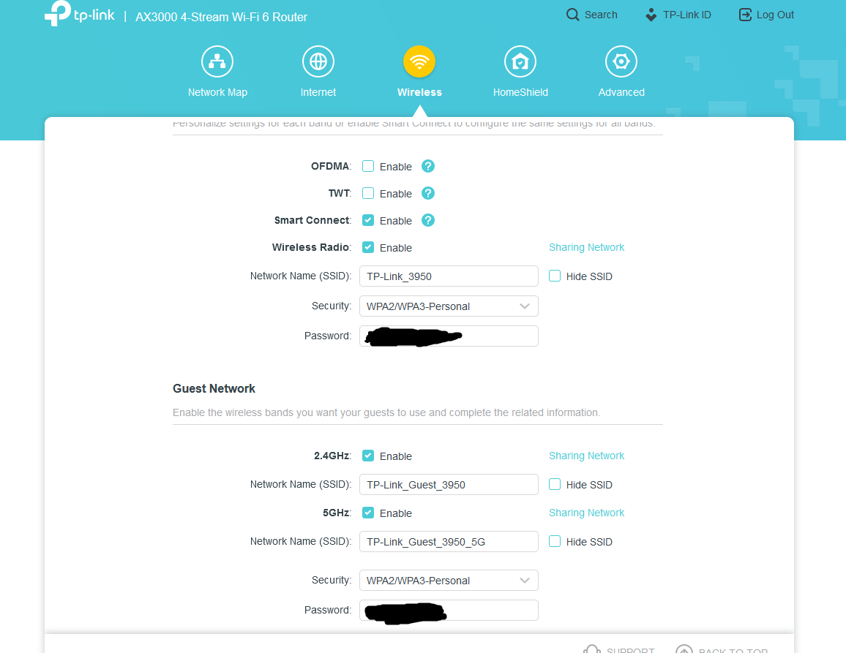The width and height of the screenshot is (846, 653).
Task: Open the Network Map icon
Action: pos(217,61)
